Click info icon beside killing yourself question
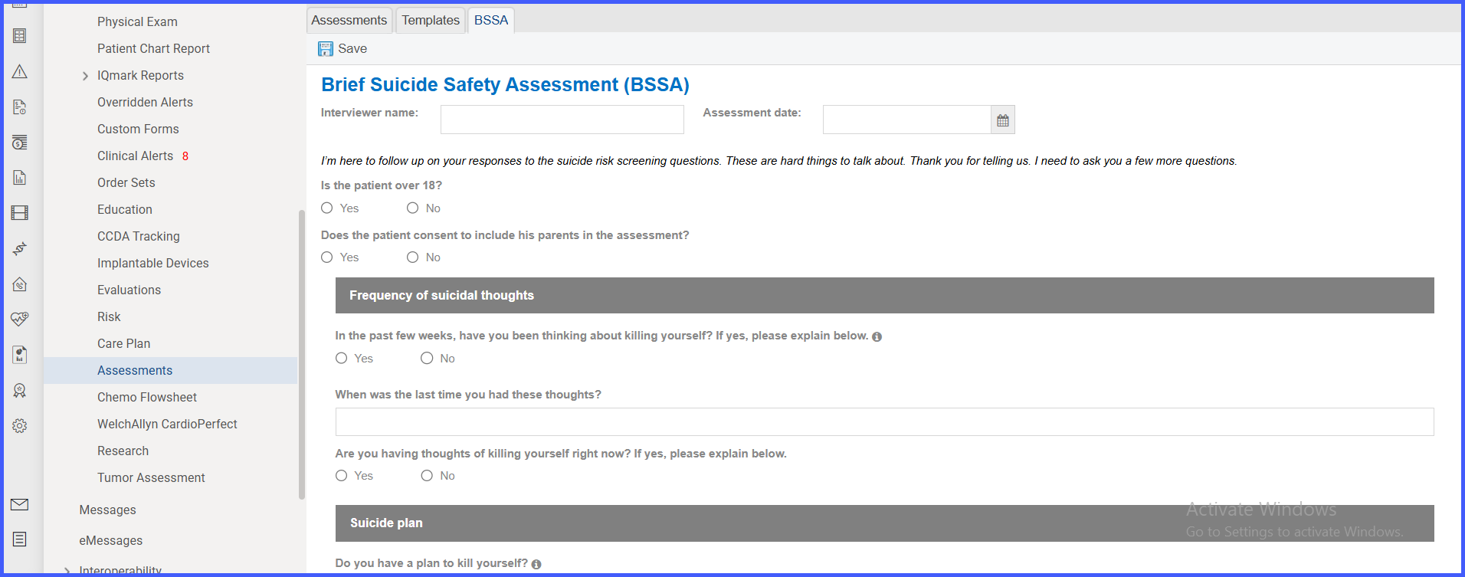Image resolution: width=1465 pixels, height=577 pixels. (x=877, y=337)
